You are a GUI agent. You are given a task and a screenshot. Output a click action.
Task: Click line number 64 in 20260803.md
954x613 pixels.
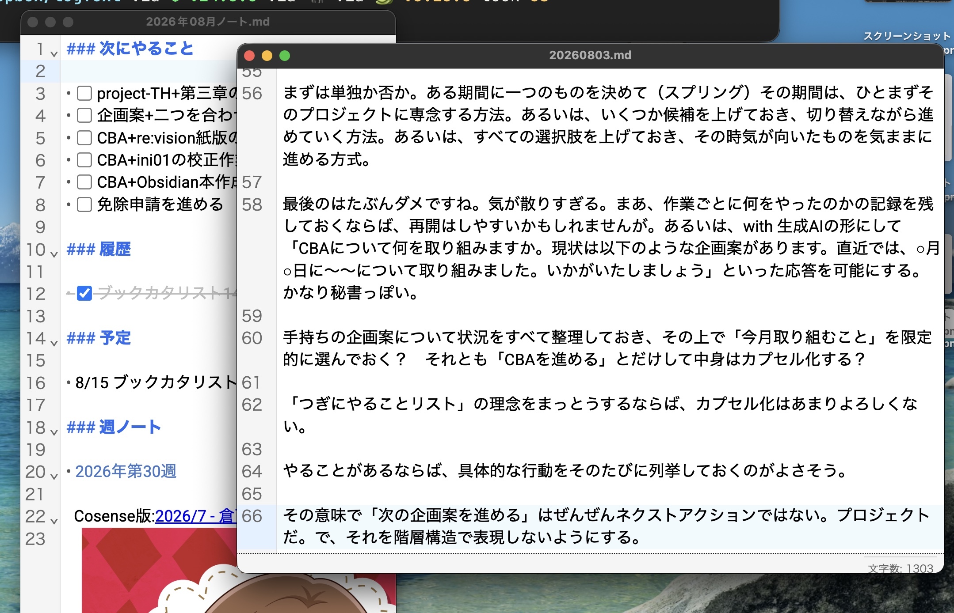252,471
